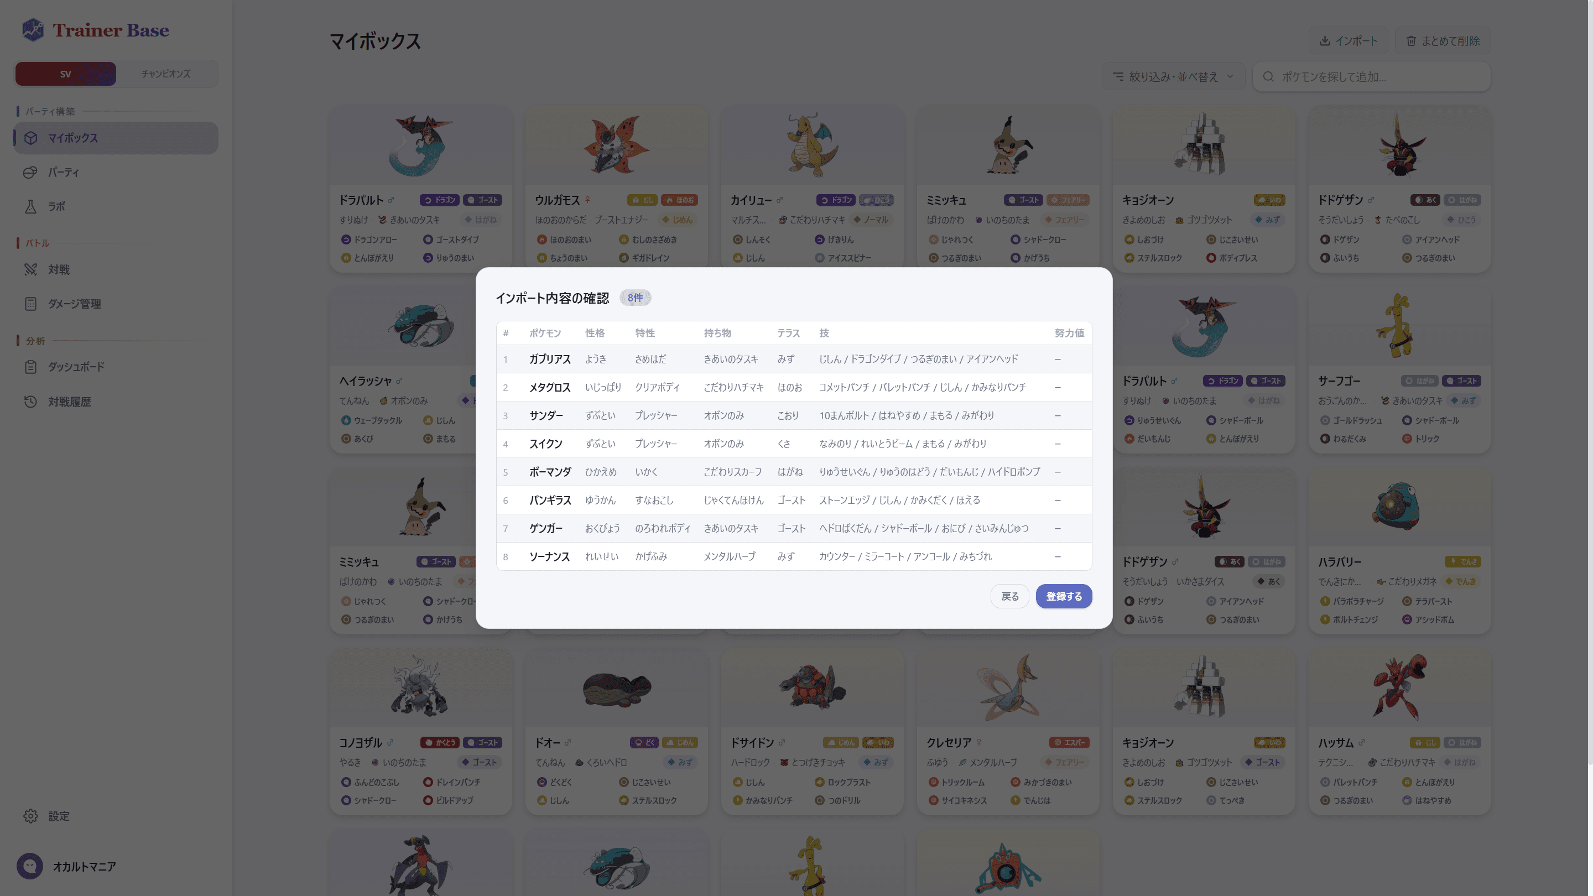Select the マイボックス box icon in sidebar
Viewport: 1593px width, 896px height.
30,138
